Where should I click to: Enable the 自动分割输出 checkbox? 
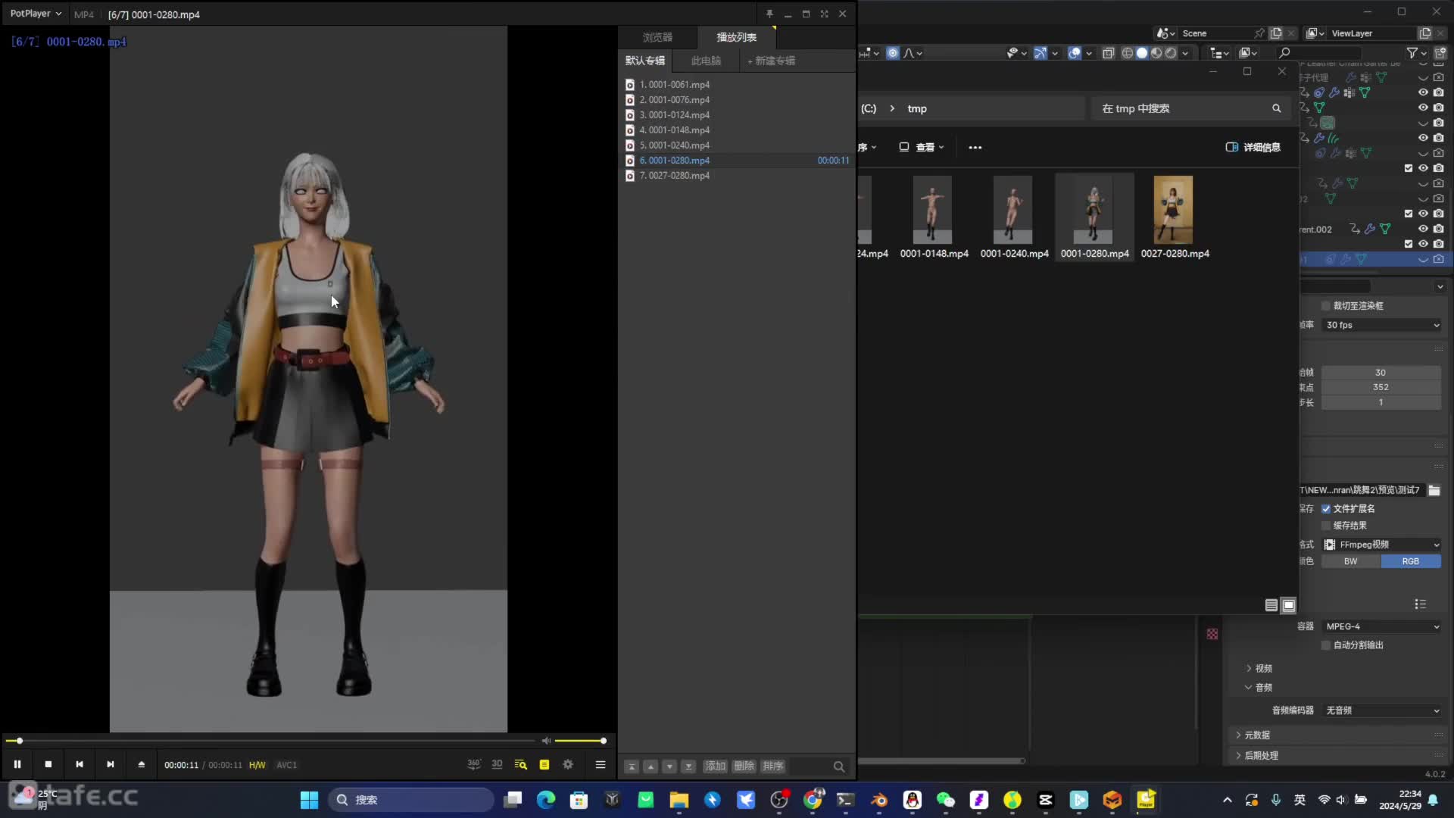(x=1326, y=645)
